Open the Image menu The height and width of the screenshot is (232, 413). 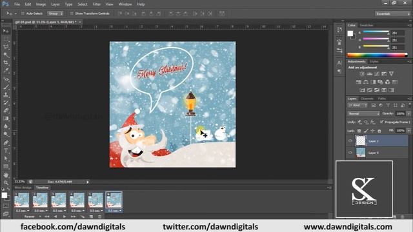[x=41, y=5]
